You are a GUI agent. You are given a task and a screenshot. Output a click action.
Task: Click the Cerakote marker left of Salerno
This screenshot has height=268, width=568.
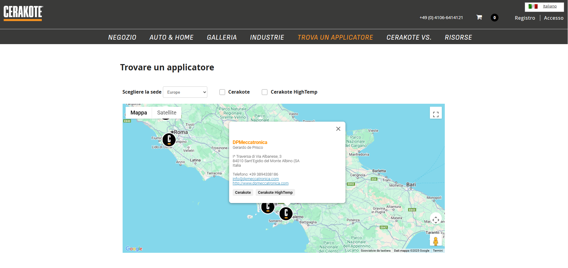268,207
